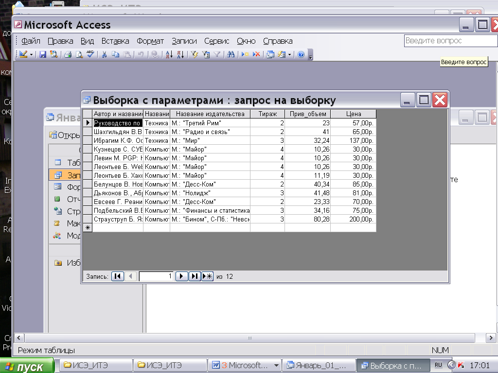Open Find with the binoculars icon

click(231, 54)
